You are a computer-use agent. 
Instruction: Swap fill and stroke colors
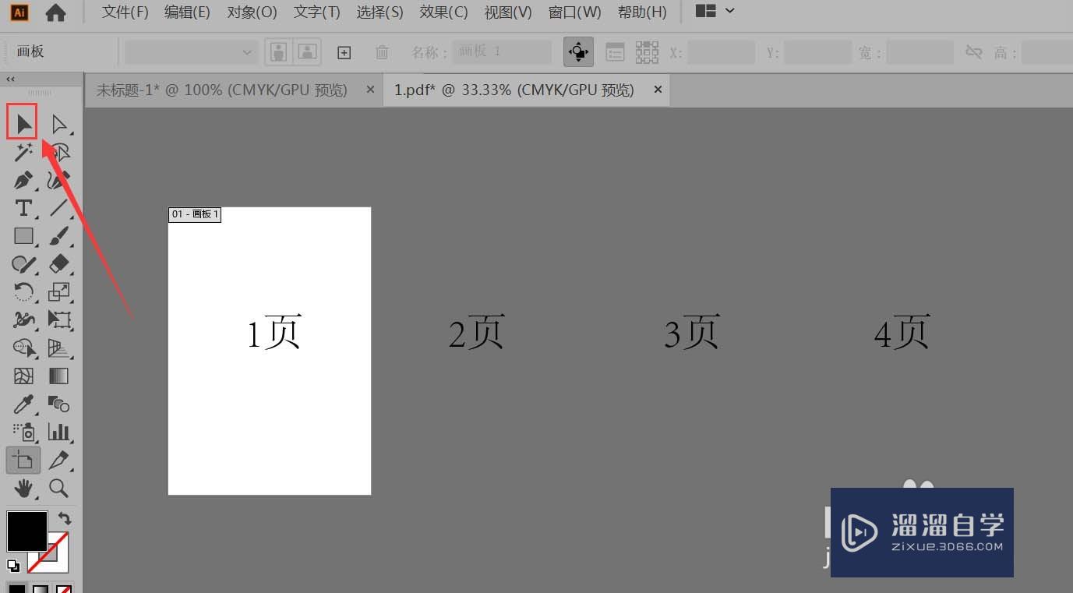[x=64, y=517]
